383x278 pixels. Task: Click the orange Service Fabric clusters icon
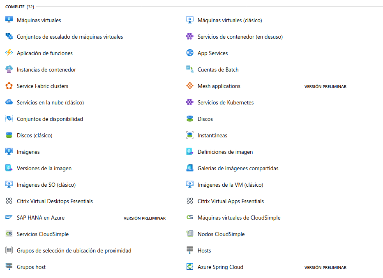(9, 86)
